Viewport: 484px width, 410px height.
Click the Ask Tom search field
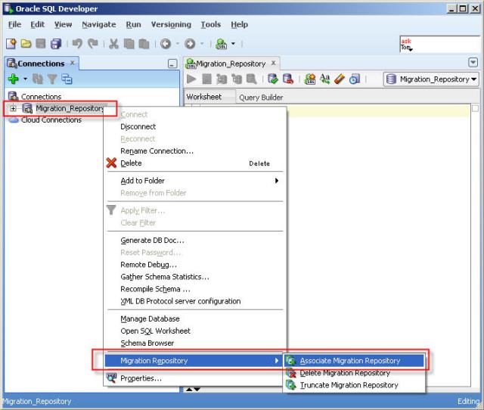pos(440,45)
